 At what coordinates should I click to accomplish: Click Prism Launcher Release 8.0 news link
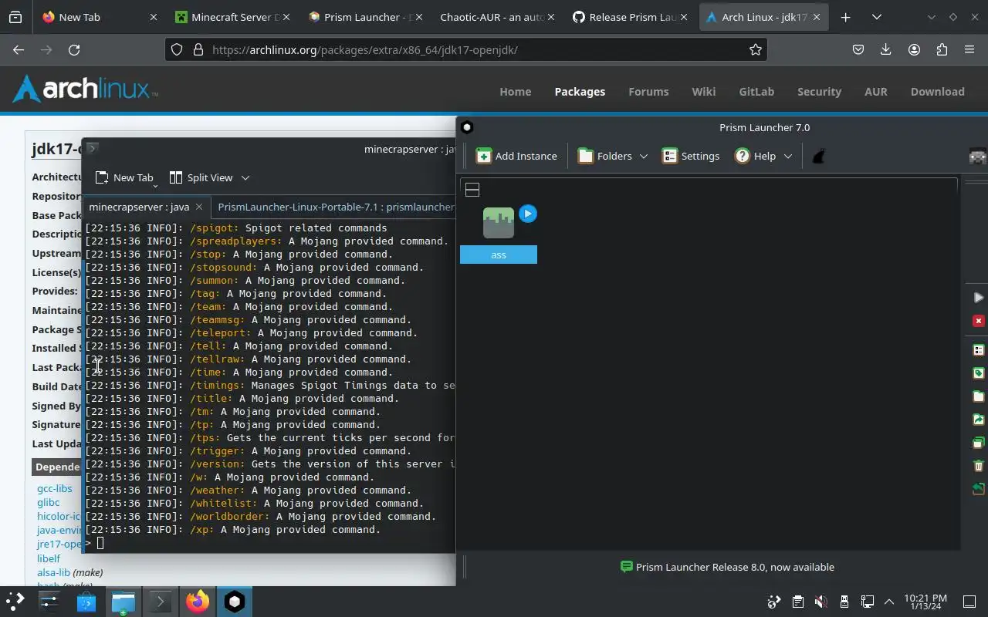coord(727,567)
